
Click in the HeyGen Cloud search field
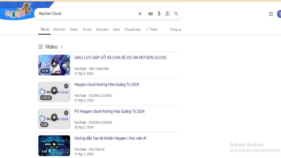86,13
